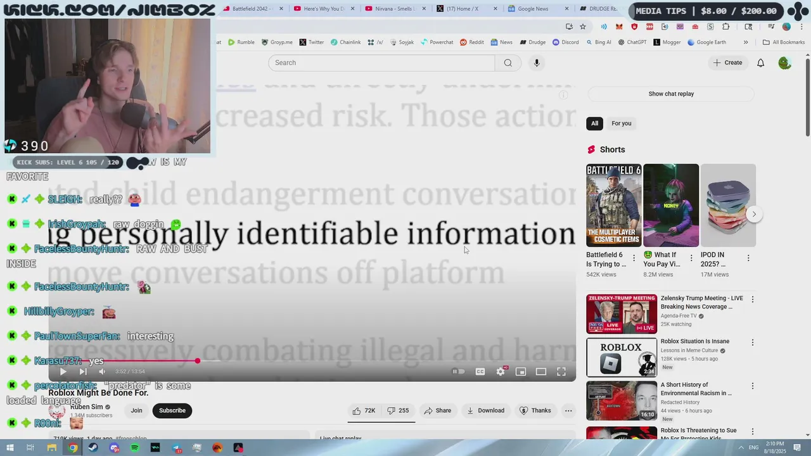Image resolution: width=811 pixels, height=456 pixels.
Task: Select the All filter chip
Action: coord(594,123)
